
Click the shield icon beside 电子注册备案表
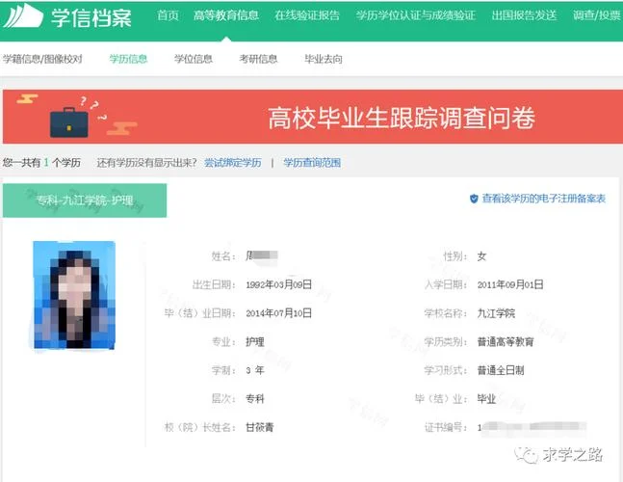(474, 199)
